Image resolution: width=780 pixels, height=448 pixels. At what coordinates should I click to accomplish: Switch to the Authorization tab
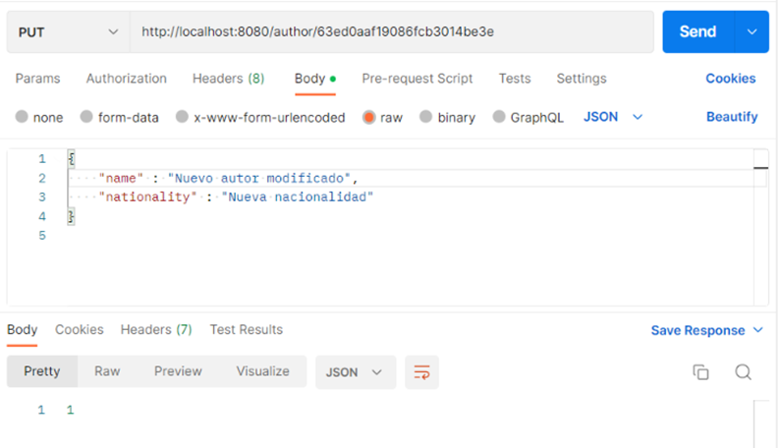[126, 79]
